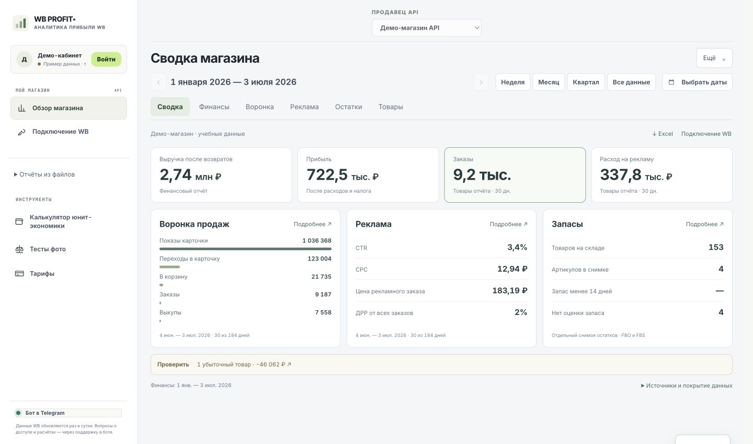
Task: Choose the Квартал period
Action: [586, 82]
